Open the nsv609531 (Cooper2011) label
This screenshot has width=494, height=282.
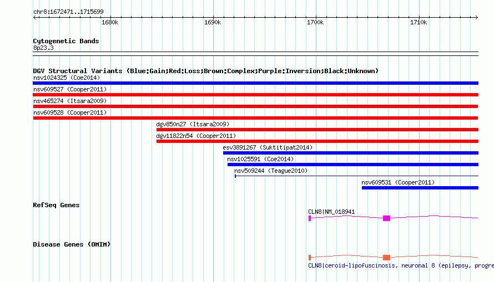click(x=398, y=182)
